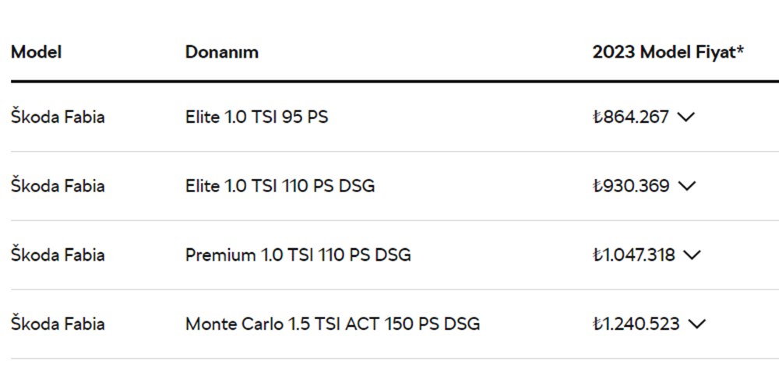This screenshot has height=386, width=779.
Task: Select Elite 1.0 TSI 110 PS DSG trim
Action: pos(280,186)
